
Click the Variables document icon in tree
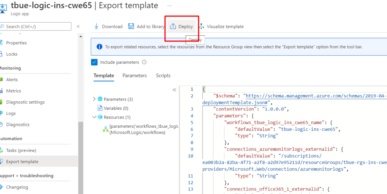coord(100,108)
